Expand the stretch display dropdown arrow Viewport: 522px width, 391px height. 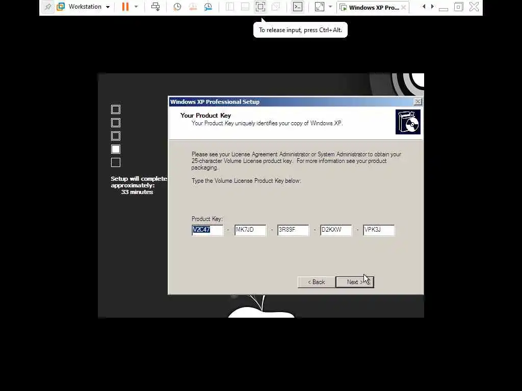point(330,7)
